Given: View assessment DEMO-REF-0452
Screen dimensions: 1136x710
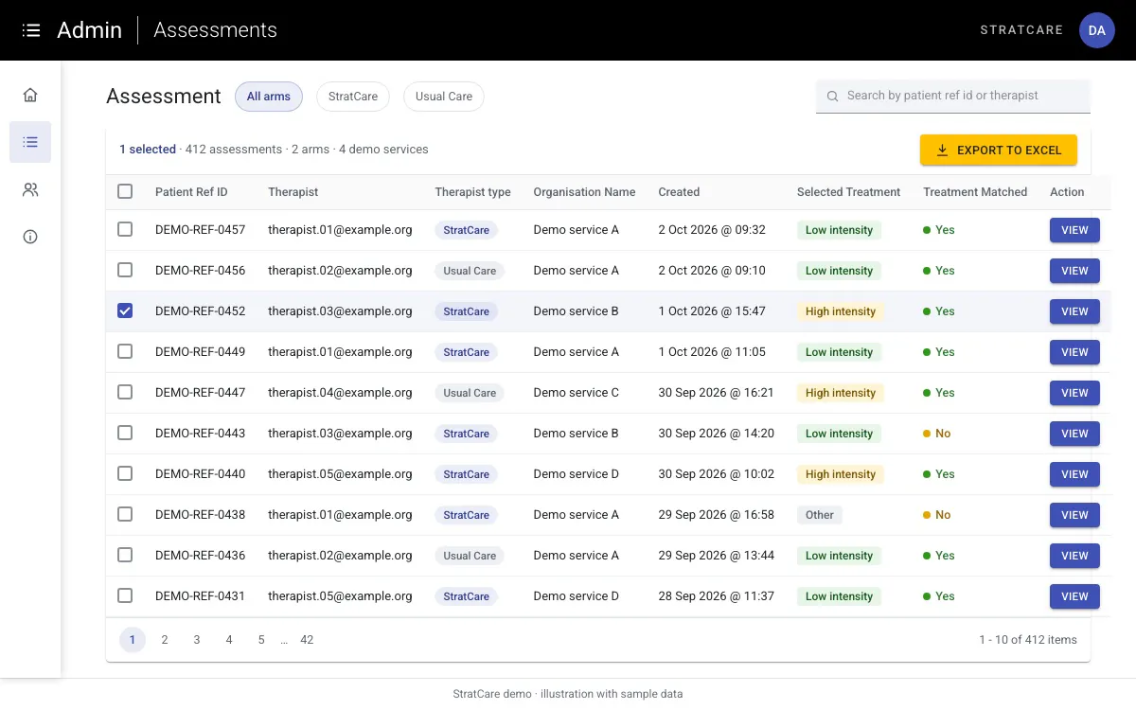Looking at the screenshot, I should (x=1074, y=311).
